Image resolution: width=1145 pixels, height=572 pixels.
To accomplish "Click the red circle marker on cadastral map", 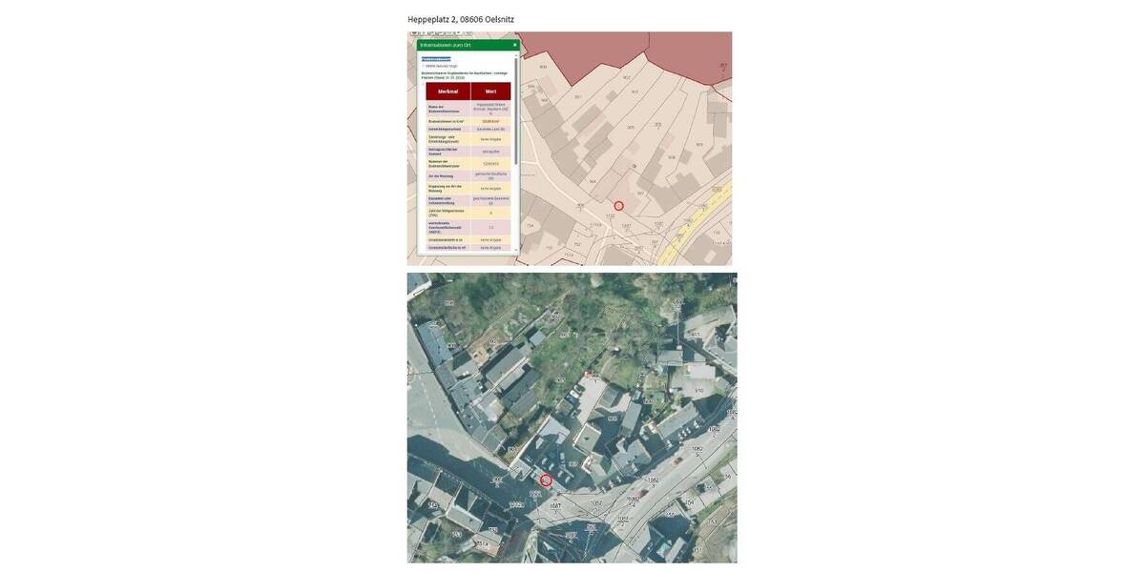I will (x=618, y=206).
